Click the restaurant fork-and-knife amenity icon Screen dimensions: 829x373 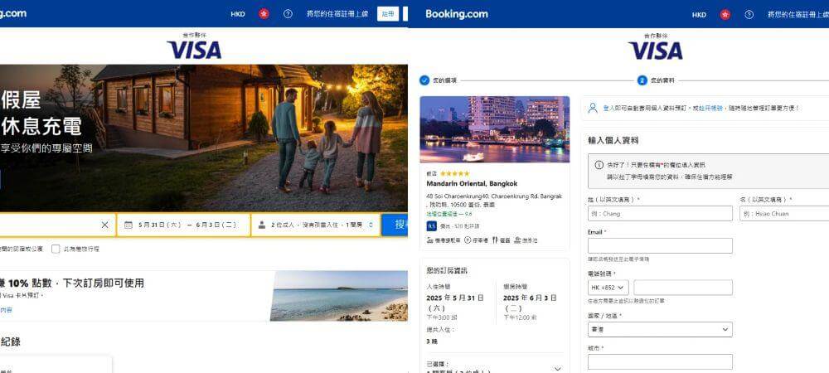496,240
